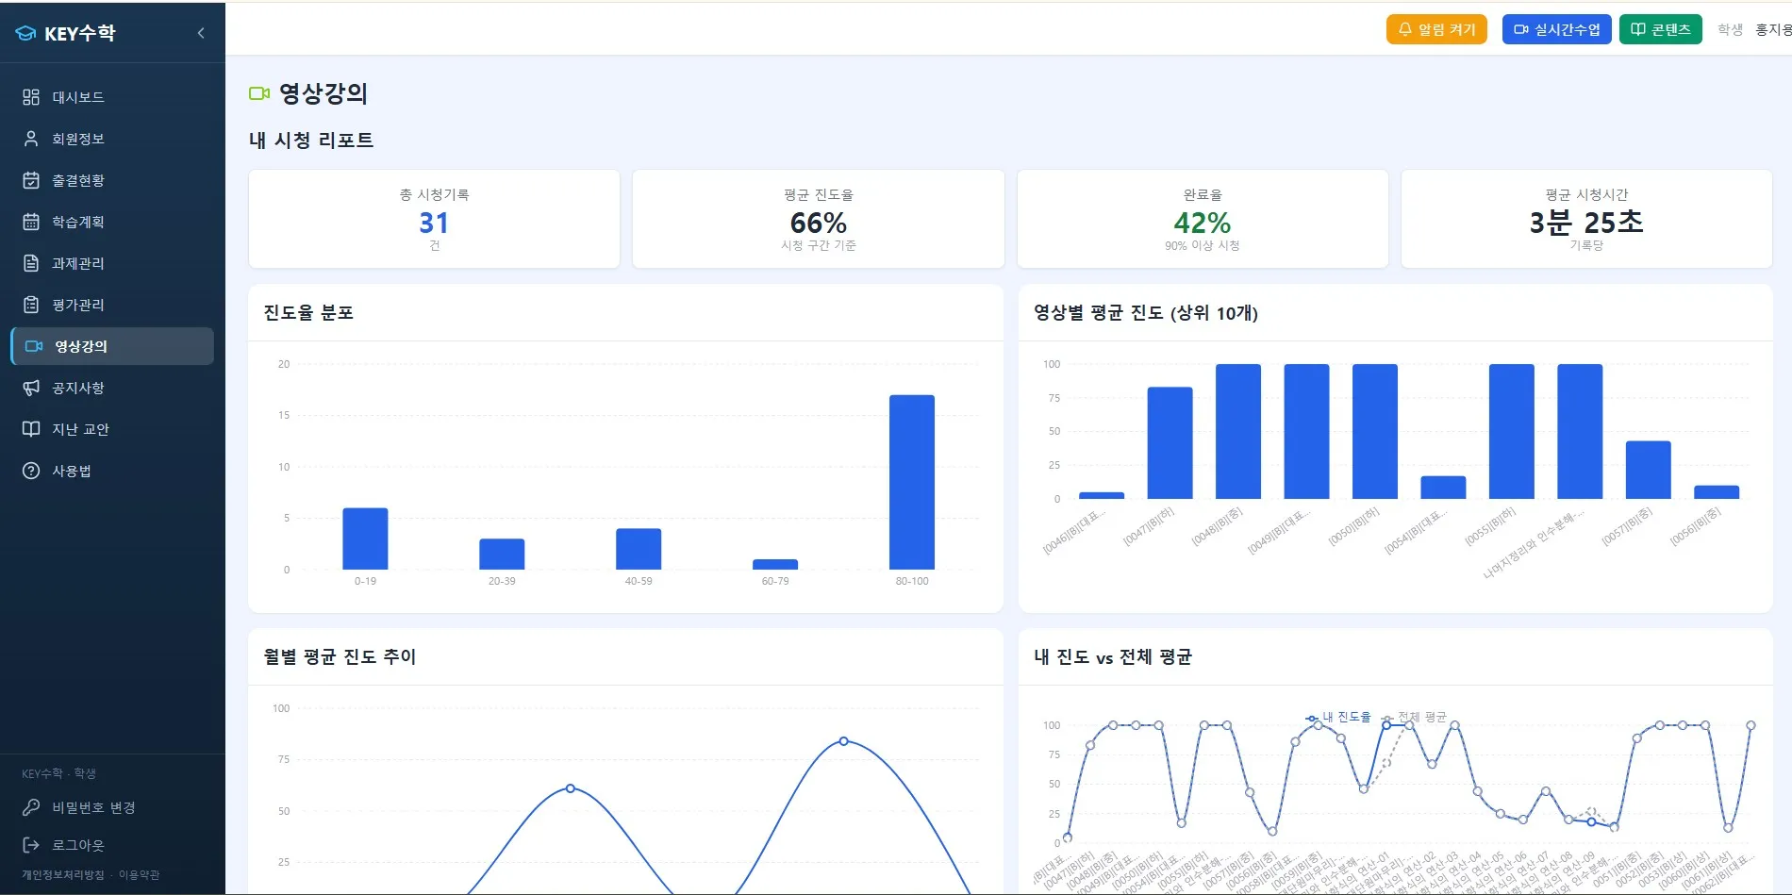This screenshot has height=895, width=1792.
Task: Toggle the 내 진도율 legend series
Action: pos(1338,718)
